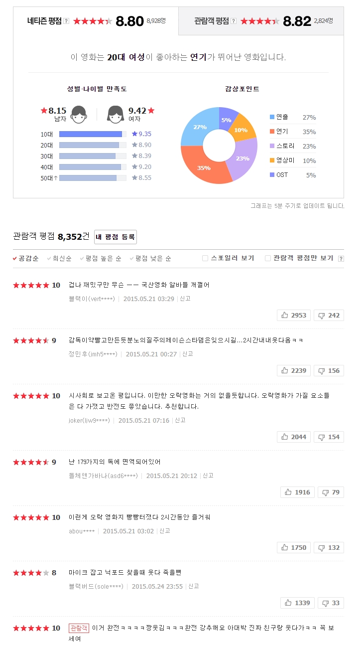The image size is (362, 648).
Task: Downvote the 블랙버드 review with 33 dislikes
Action: pyautogui.click(x=331, y=603)
